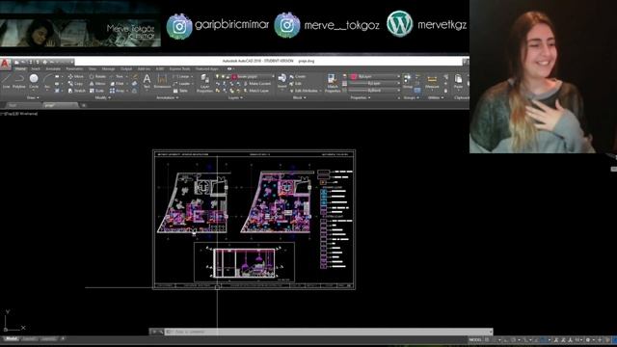Click the merve__tokgoz Instagram icon
The height and width of the screenshot is (347, 617).
tap(287, 26)
